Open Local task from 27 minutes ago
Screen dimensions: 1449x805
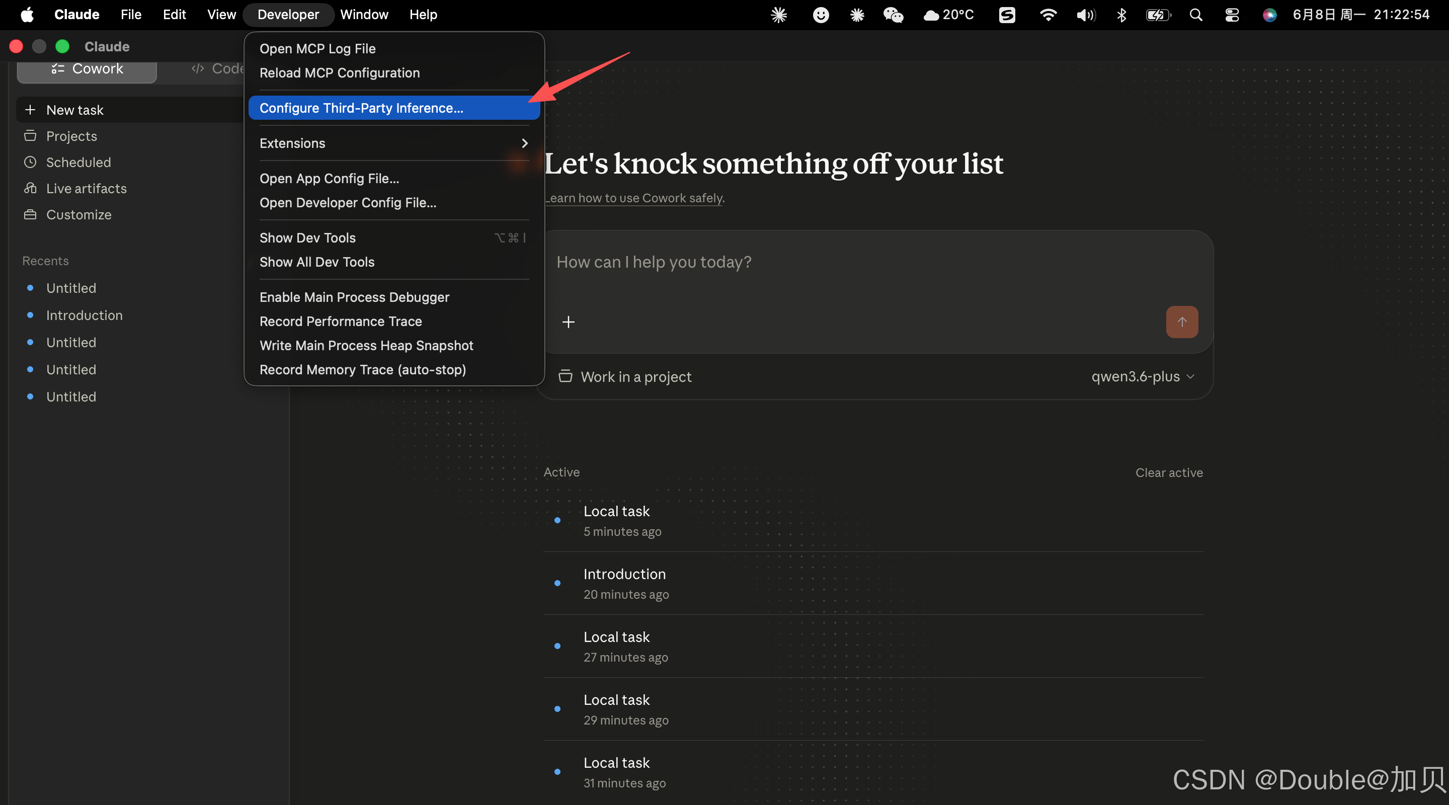pyautogui.click(x=873, y=647)
